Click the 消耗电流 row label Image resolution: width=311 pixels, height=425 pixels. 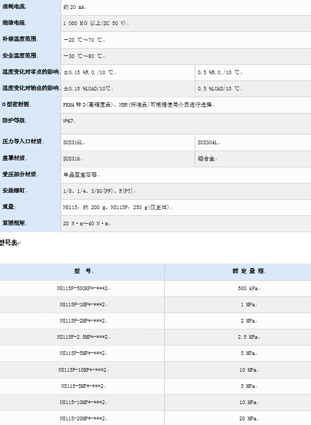15,6
